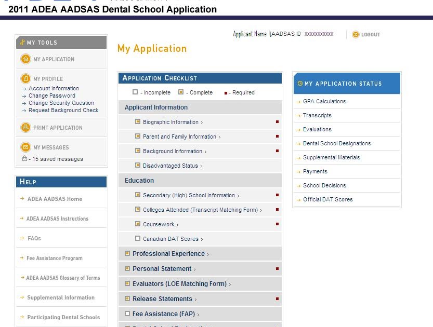This screenshot has width=433, height=327.
Task: Click the Background Information status checkbox
Action: point(138,151)
